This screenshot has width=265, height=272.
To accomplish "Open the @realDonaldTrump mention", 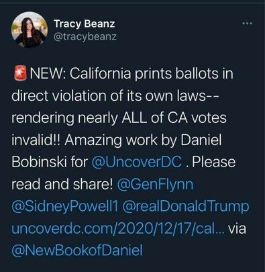I will tap(184, 206).
